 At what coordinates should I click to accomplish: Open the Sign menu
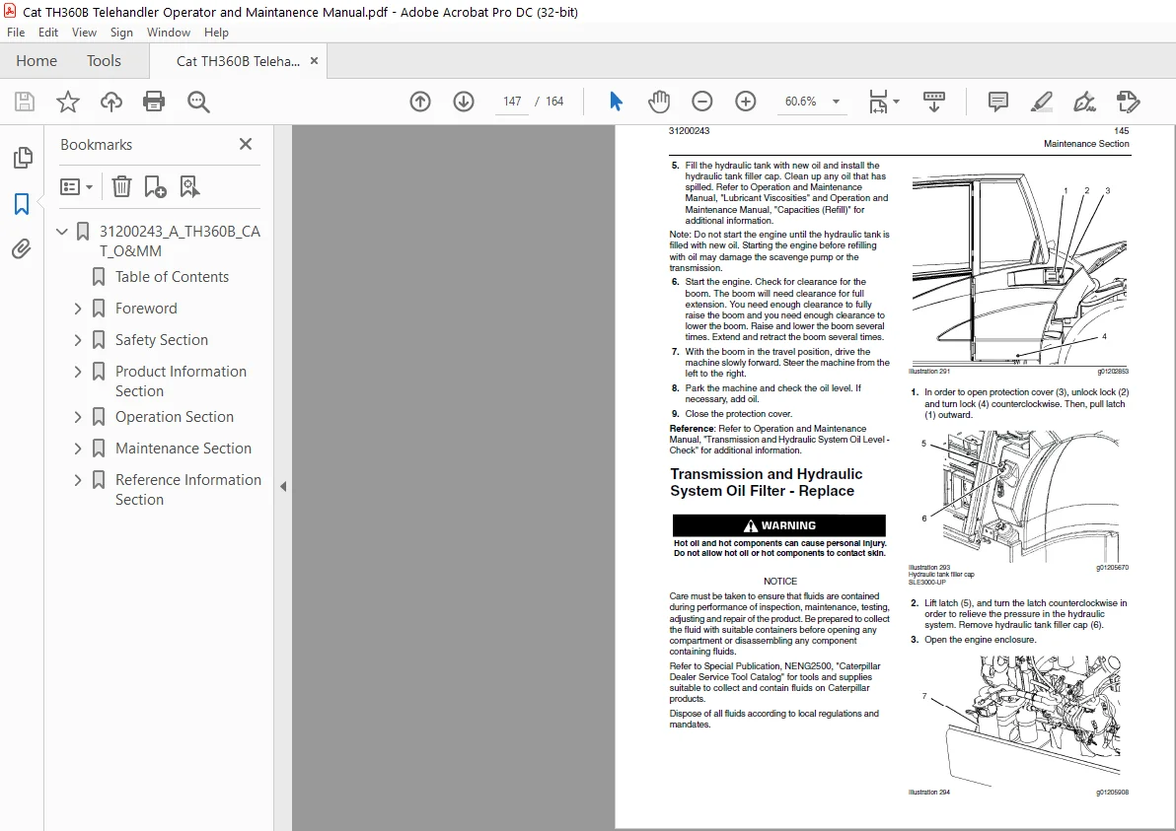click(121, 33)
